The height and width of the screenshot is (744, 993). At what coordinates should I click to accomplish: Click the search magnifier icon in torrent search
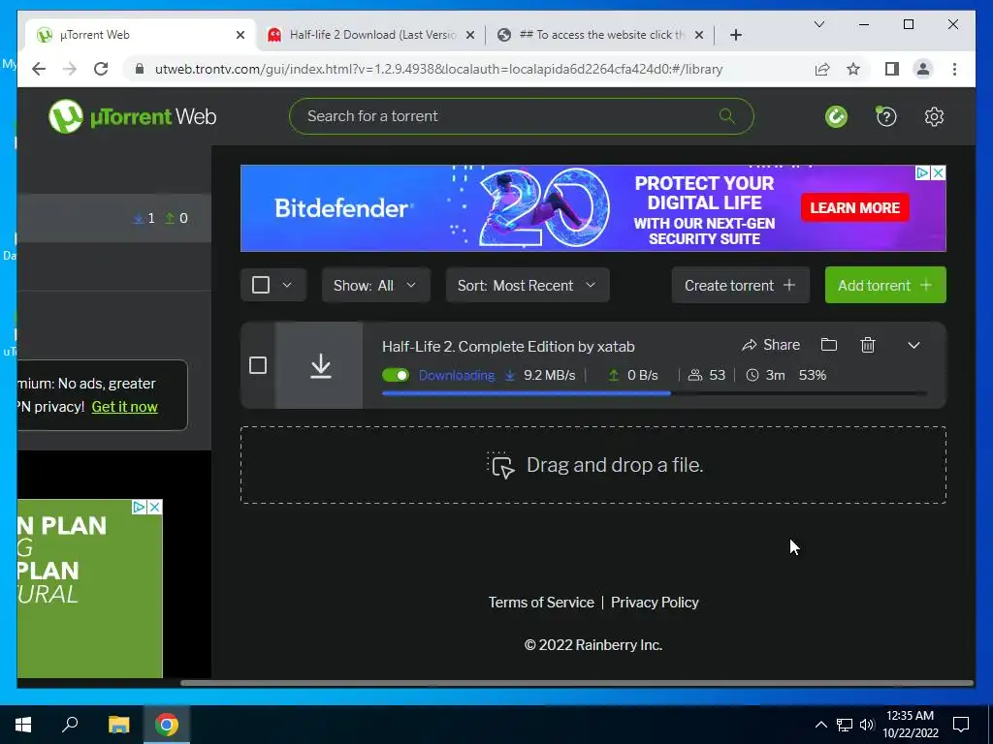point(727,116)
